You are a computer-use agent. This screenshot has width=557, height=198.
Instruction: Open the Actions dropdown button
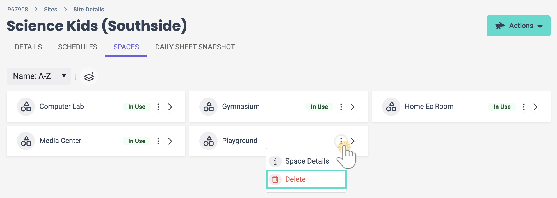pos(518,26)
